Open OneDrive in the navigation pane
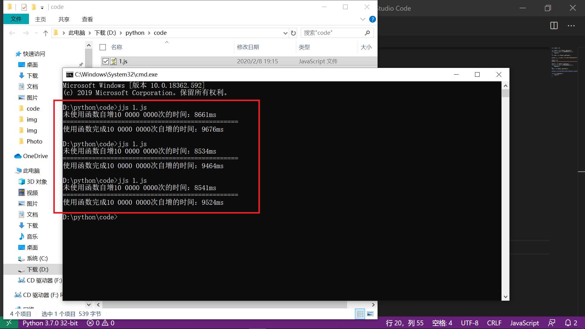Viewport: 585px width, 329px height. [x=31, y=156]
